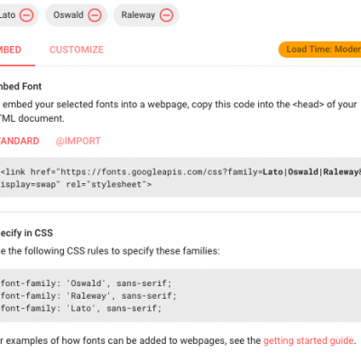Click the font-family 'Raleway' CSS rule

click(x=88, y=296)
